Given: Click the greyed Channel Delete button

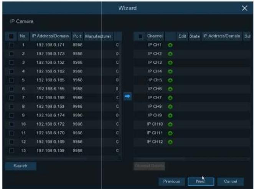Looking at the screenshot, I should click(149, 166).
